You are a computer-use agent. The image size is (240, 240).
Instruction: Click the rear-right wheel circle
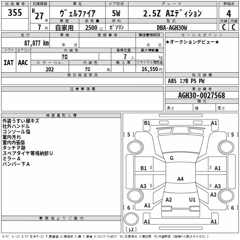[226, 196]
